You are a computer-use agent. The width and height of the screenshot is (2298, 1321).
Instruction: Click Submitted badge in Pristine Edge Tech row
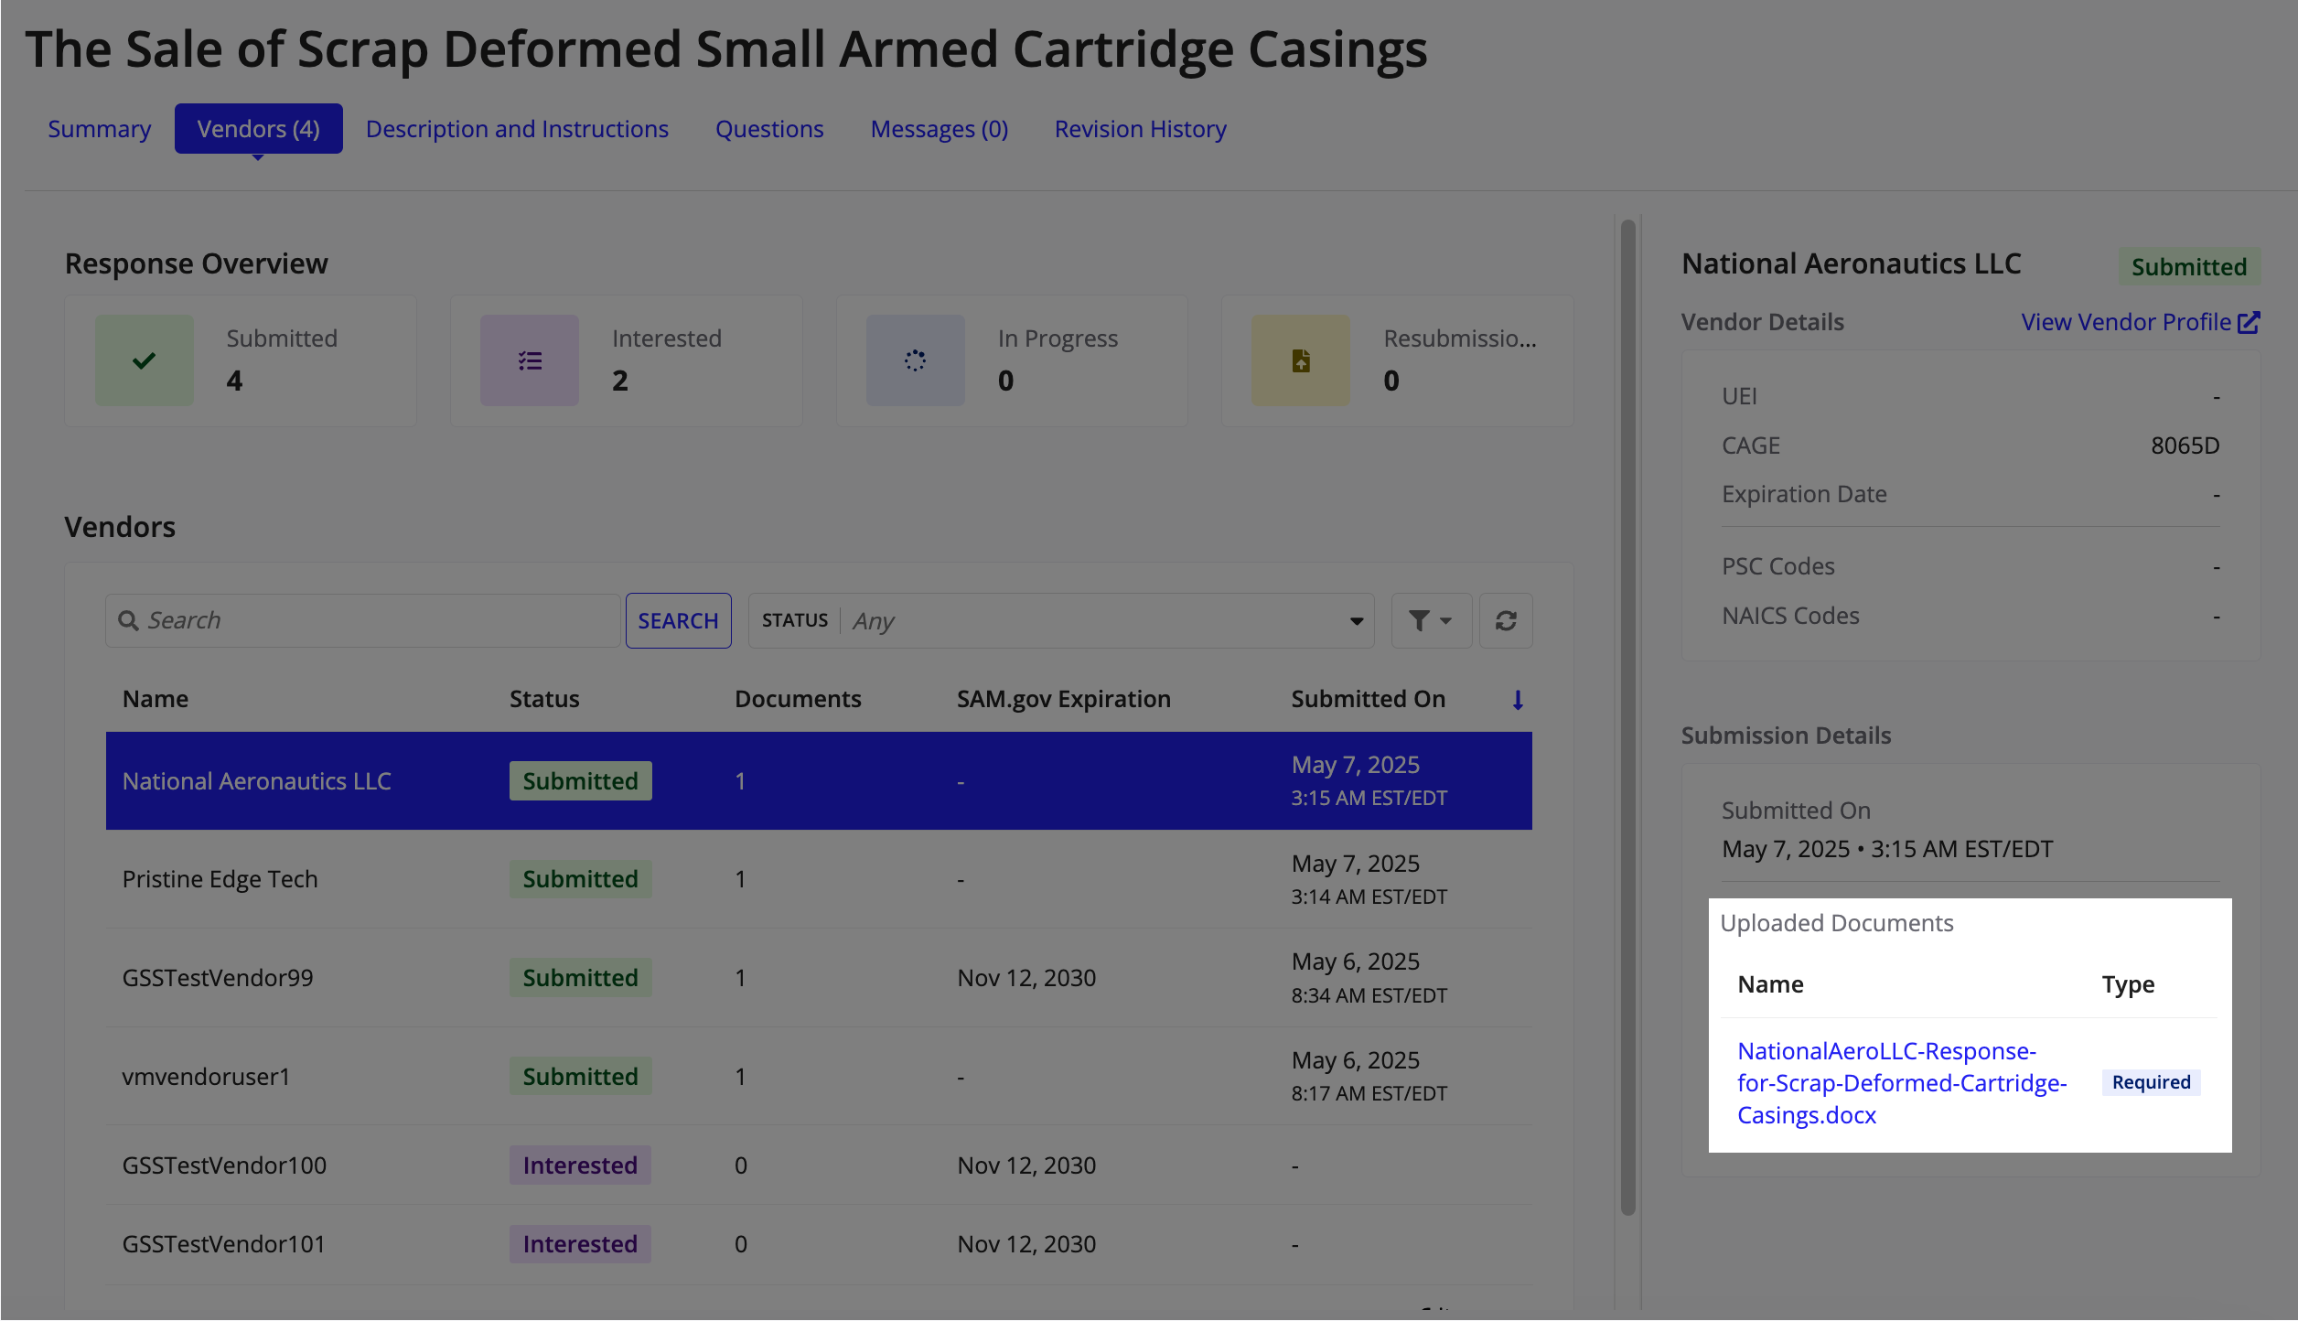[580, 879]
